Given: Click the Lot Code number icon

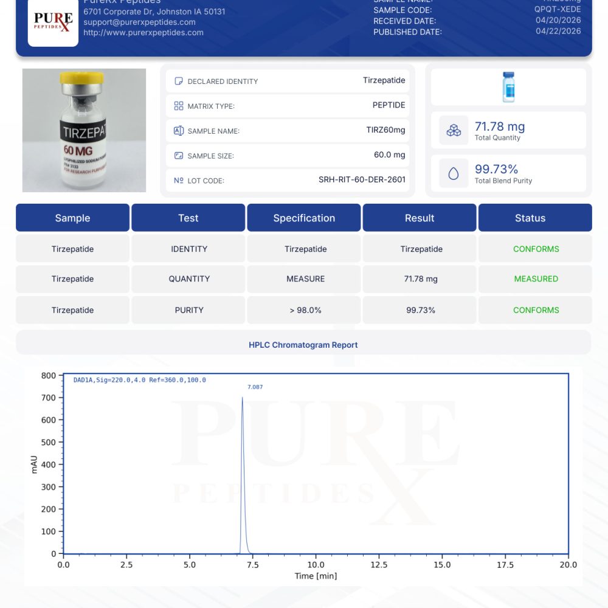Looking at the screenshot, I should [178, 181].
